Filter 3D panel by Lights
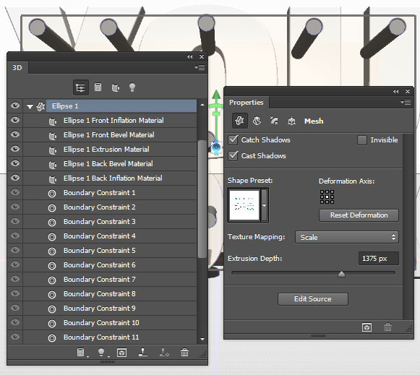Screen dimensions: 420x375 click(132, 87)
